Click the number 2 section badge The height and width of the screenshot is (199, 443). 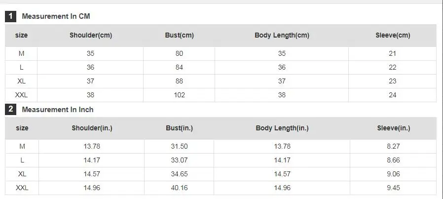click(x=10, y=110)
